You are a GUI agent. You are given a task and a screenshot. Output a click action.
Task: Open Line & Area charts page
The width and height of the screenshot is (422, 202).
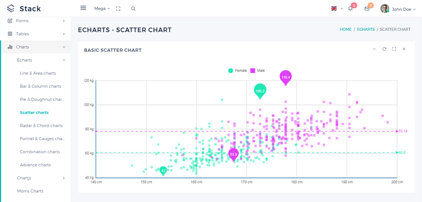tap(38, 73)
